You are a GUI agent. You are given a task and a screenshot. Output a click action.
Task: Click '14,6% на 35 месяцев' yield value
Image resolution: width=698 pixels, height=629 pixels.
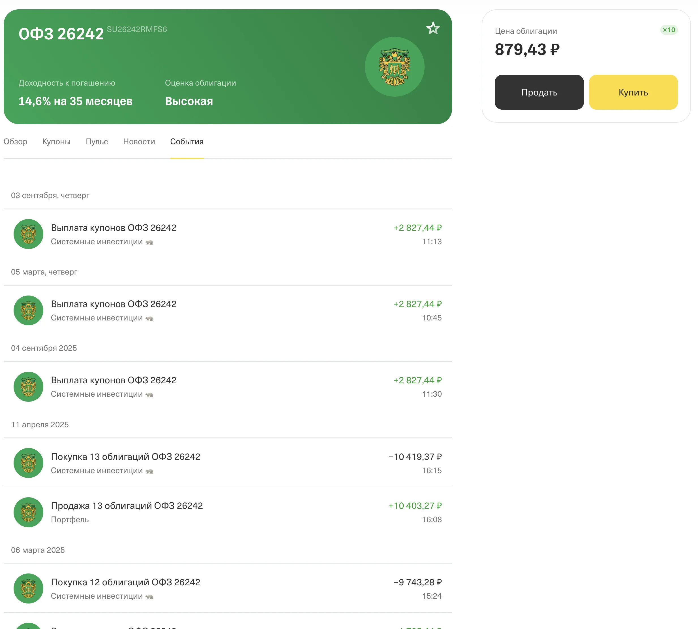(x=75, y=101)
